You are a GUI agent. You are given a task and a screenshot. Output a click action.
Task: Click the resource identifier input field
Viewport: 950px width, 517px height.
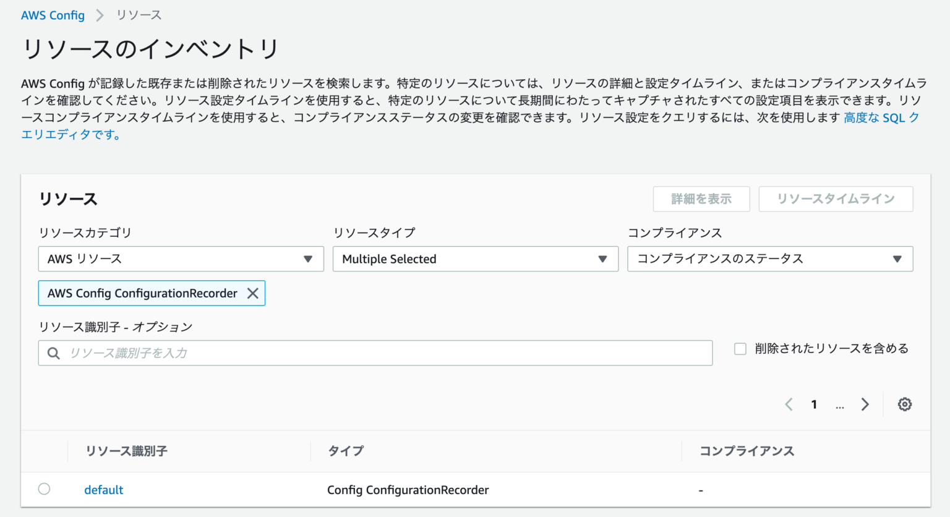pyautogui.click(x=371, y=352)
